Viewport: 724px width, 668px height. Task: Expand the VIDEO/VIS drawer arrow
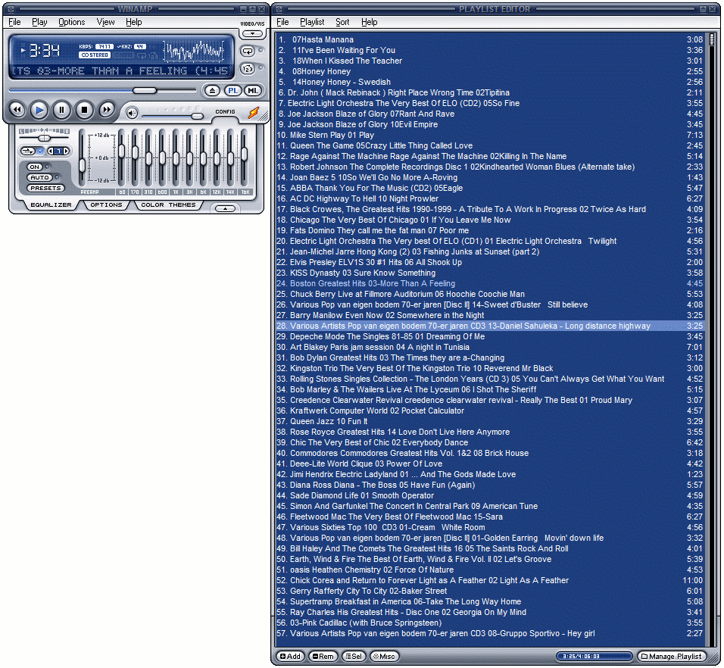click(x=252, y=33)
